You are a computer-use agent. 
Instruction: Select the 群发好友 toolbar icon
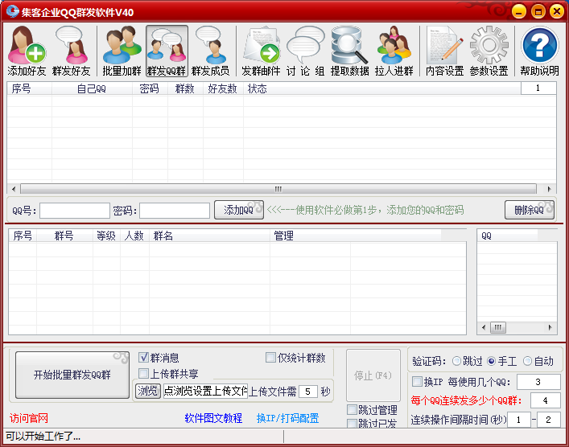pyautogui.click(x=71, y=51)
